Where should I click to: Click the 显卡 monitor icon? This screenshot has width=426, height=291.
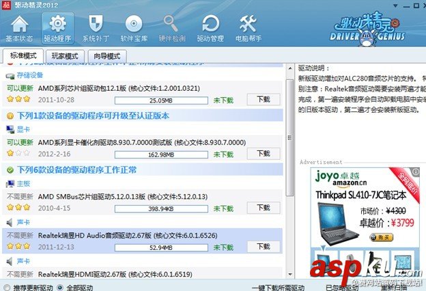pyautogui.click(x=10, y=130)
